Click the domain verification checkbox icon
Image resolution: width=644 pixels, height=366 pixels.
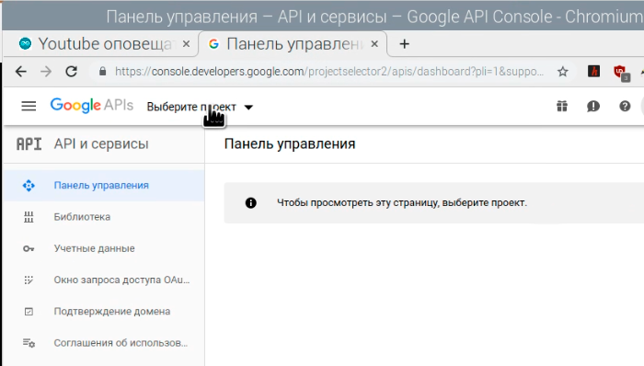click(29, 312)
